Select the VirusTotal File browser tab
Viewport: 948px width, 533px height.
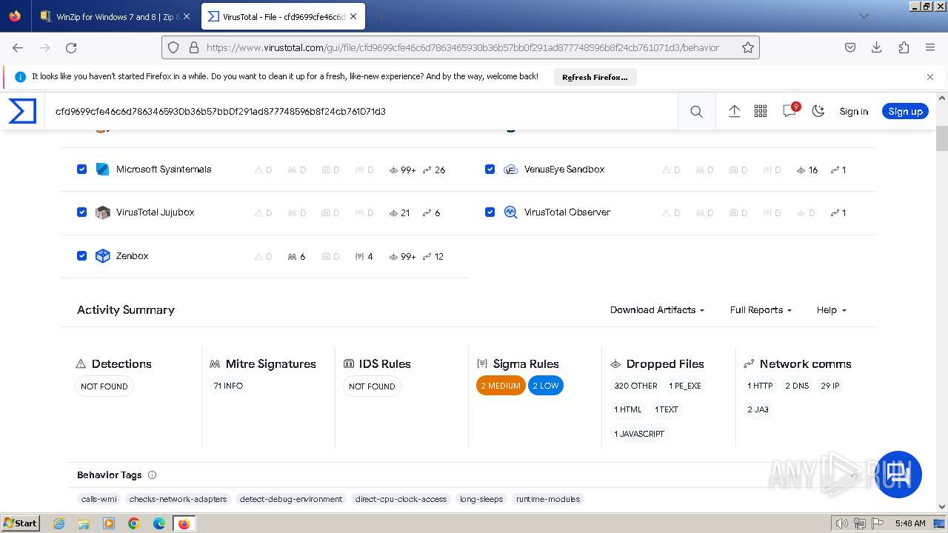[x=281, y=16]
